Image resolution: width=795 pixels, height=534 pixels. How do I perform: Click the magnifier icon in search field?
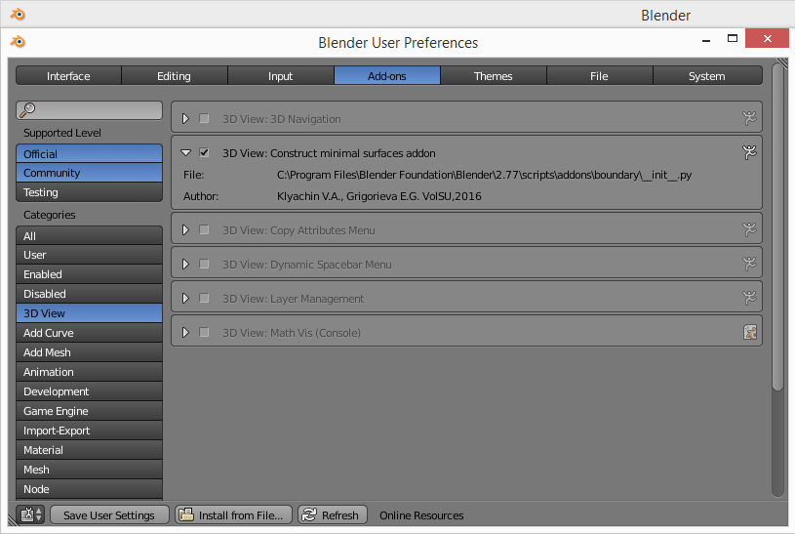[27, 109]
